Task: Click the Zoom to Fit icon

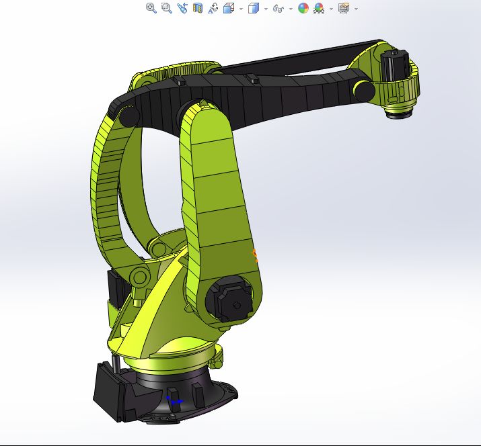Action: [x=151, y=8]
